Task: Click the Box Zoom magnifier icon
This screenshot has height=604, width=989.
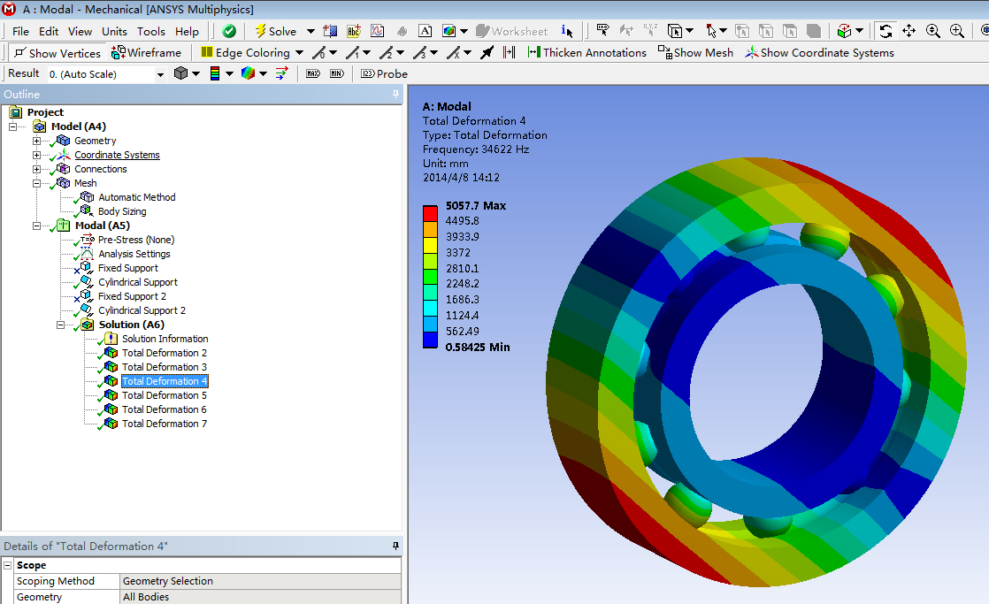Action: pos(957,31)
